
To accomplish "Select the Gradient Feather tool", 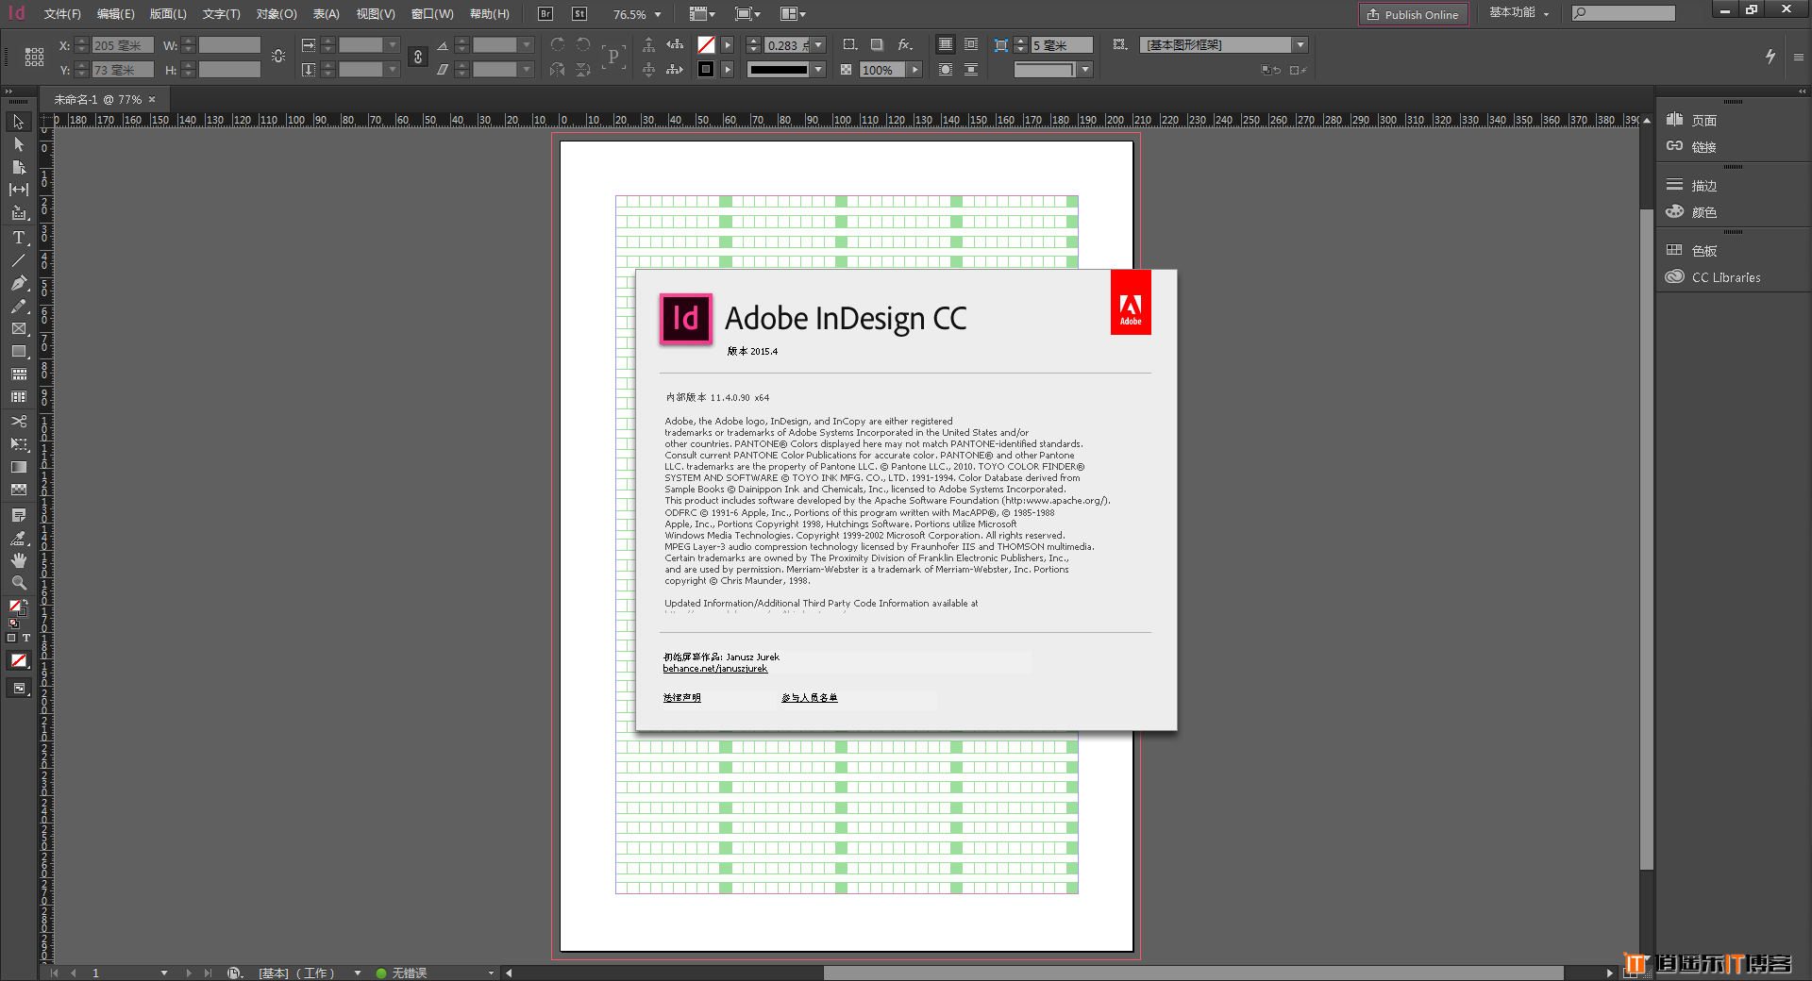I will click(x=18, y=490).
